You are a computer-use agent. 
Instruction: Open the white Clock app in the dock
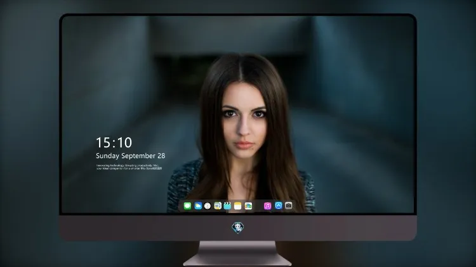[208, 206]
